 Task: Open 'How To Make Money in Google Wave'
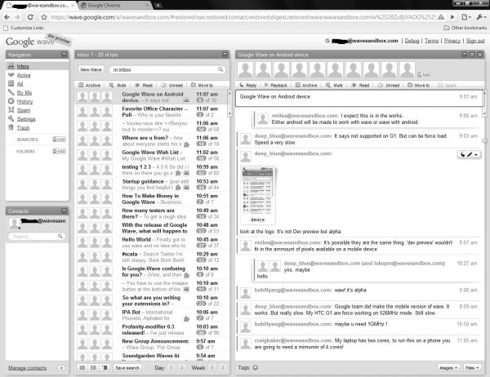[152, 199]
